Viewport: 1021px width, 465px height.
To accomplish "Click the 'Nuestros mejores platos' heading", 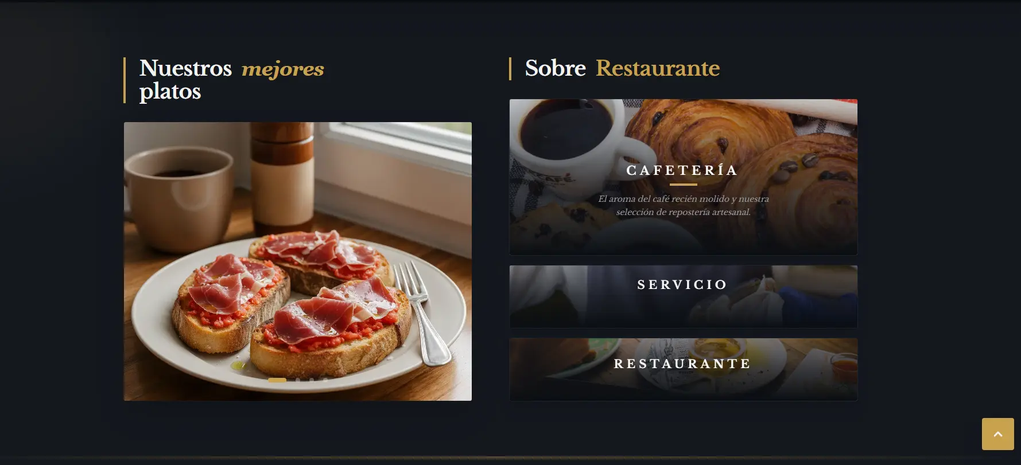I will pyautogui.click(x=232, y=80).
